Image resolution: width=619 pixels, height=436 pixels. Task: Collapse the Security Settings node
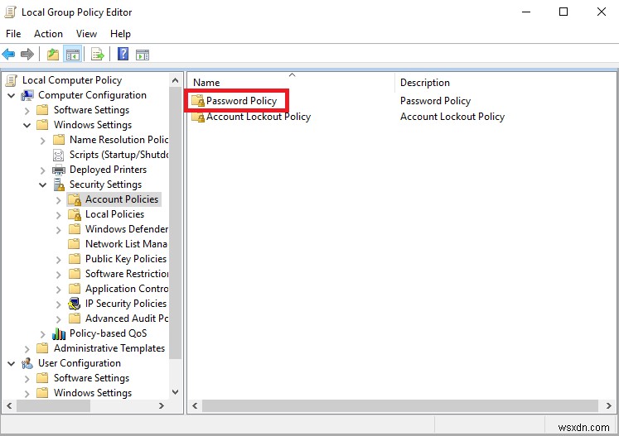pyautogui.click(x=42, y=184)
